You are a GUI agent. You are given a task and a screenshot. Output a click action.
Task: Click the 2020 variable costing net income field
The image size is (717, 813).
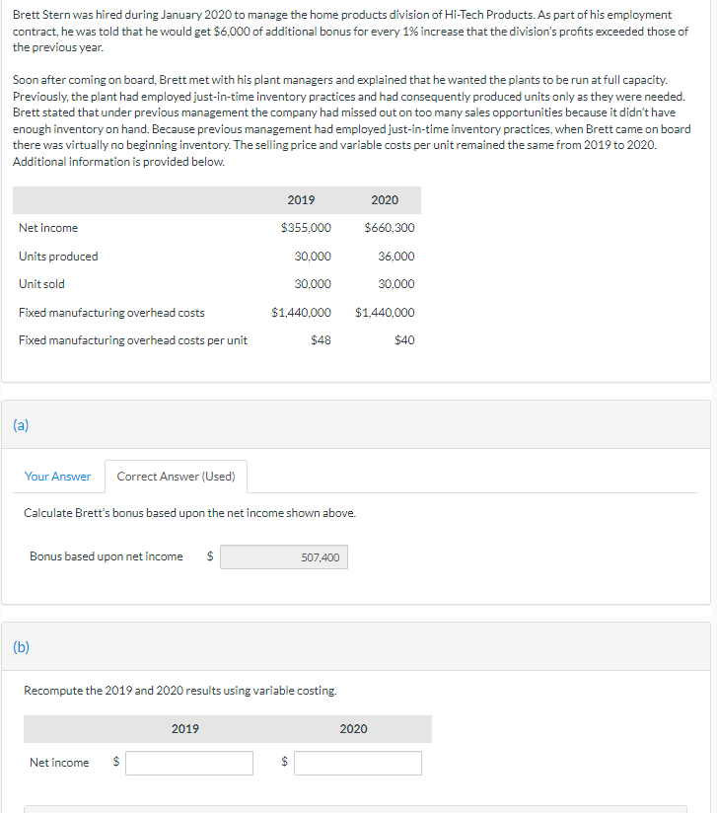(x=358, y=763)
